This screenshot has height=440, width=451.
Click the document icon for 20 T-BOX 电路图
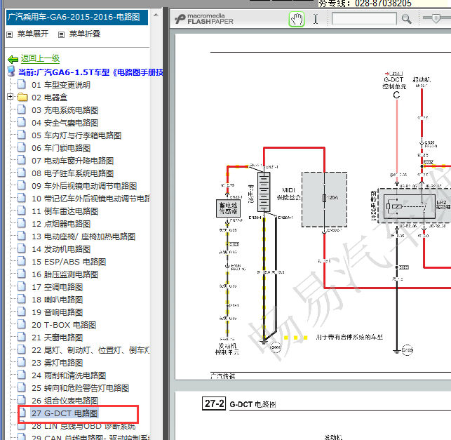[x=22, y=325]
